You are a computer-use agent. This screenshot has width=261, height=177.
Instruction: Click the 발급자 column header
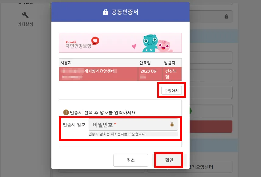click(x=170, y=63)
